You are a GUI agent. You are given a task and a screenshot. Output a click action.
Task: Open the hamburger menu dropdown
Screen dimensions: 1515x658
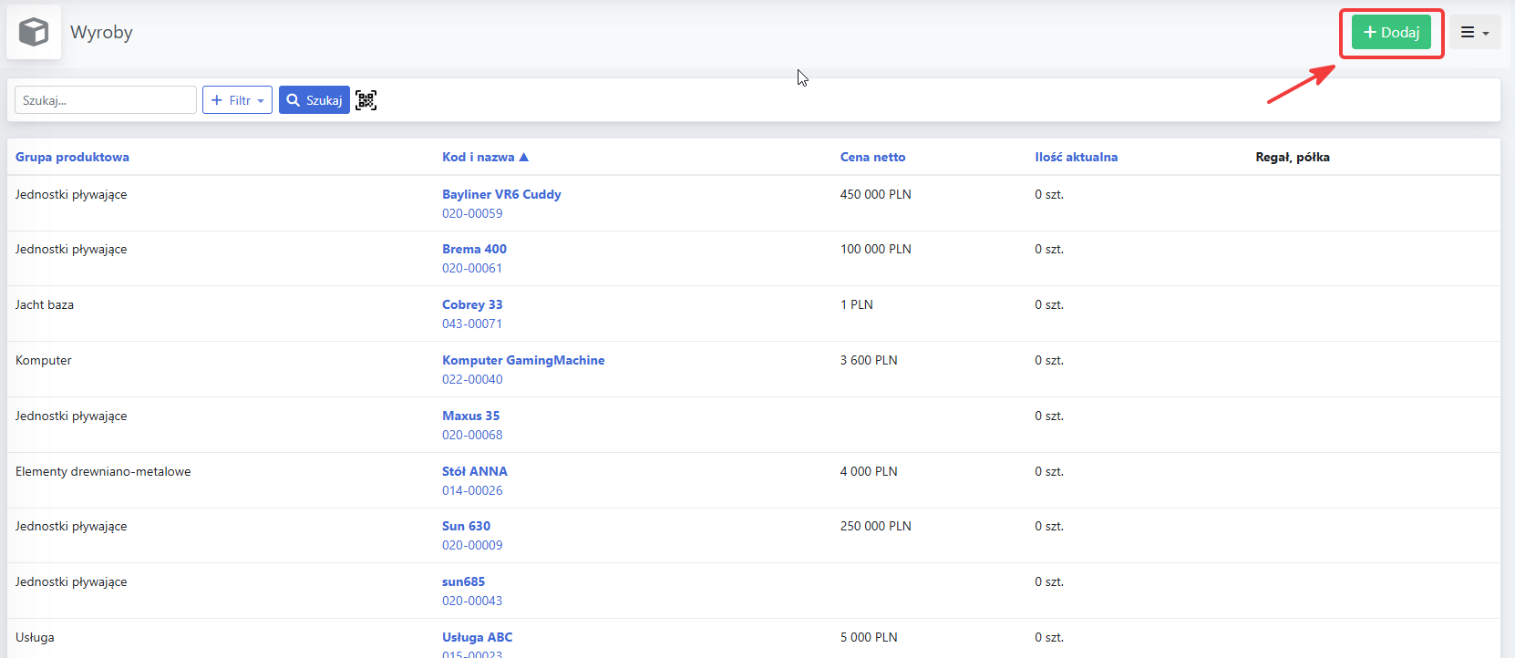1475,32
